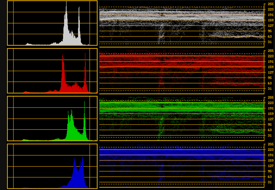Viewport: 275px width, 190px height.
Task: Click the 191 label on green waveform scale
Action: [x=271, y=108]
